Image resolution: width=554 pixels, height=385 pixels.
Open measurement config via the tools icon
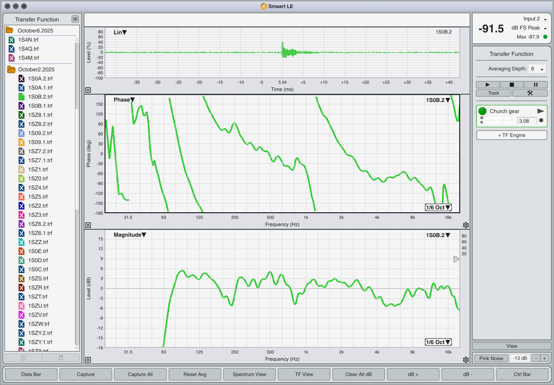[x=530, y=93]
